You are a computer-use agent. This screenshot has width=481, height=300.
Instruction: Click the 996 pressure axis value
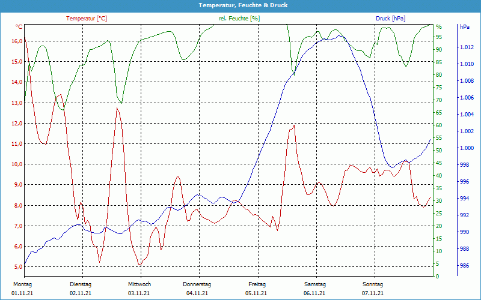465,182
